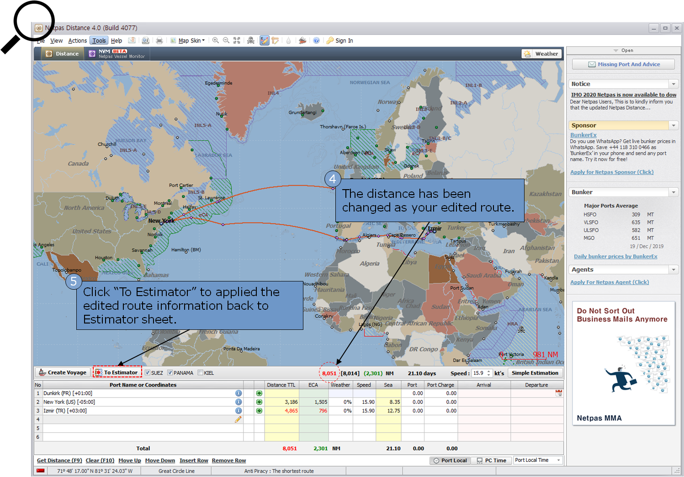Screen dimensions: 684x477
Task: Click Apply For Netpas Agent link
Action: click(x=610, y=282)
